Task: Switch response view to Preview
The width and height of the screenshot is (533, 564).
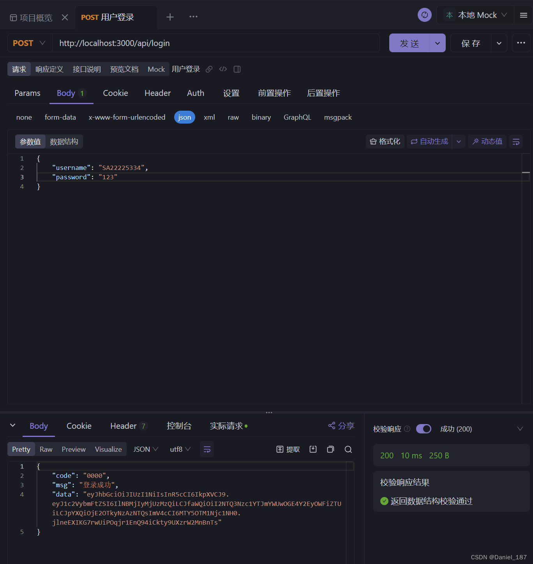Action: coord(74,449)
